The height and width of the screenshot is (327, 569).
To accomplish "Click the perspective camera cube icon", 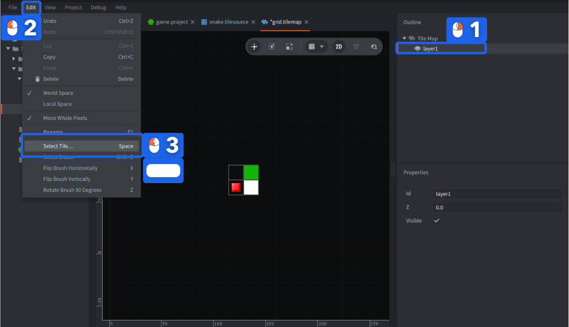I will (356, 47).
